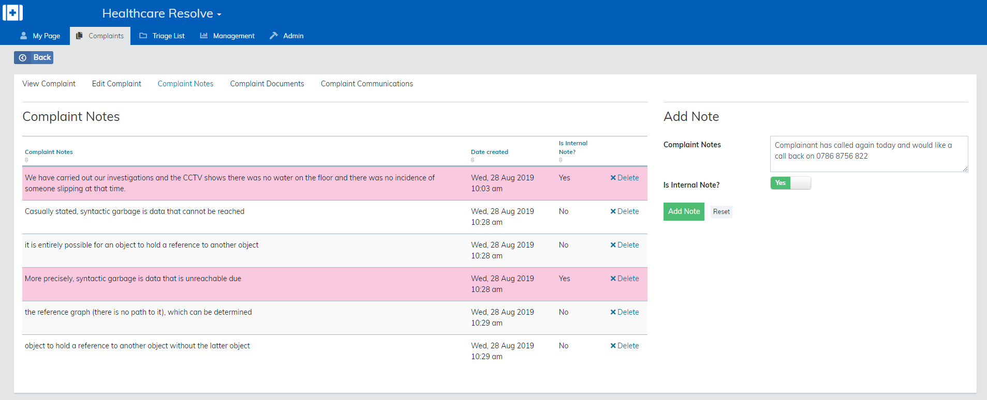Click the Back button

pos(34,57)
